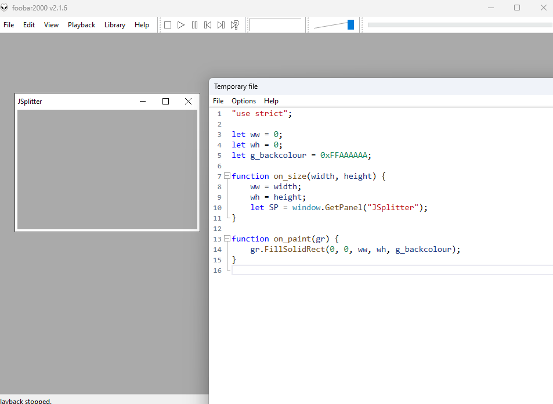Collapse the on_size function fold marker
The width and height of the screenshot is (553, 404).
(x=227, y=176)
